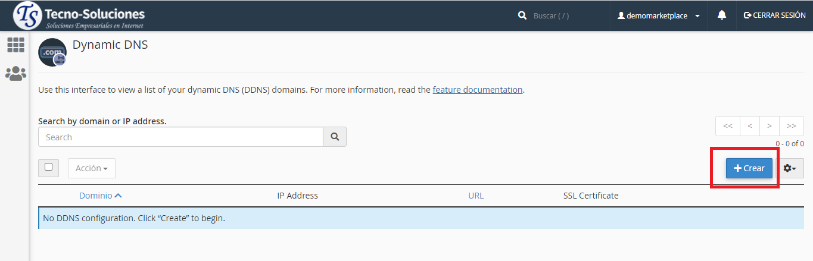813x261 pixels.
Task: Click the Dynamic DNS page icon
Action: click(52, 52)
